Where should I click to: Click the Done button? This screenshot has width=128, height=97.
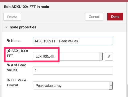[115, 17]
